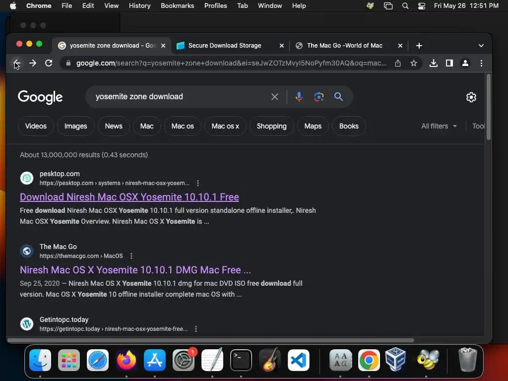Viewport: 508px width, 381px height.
Task: Open Finder from the Dock
Action: click(40, 360)
